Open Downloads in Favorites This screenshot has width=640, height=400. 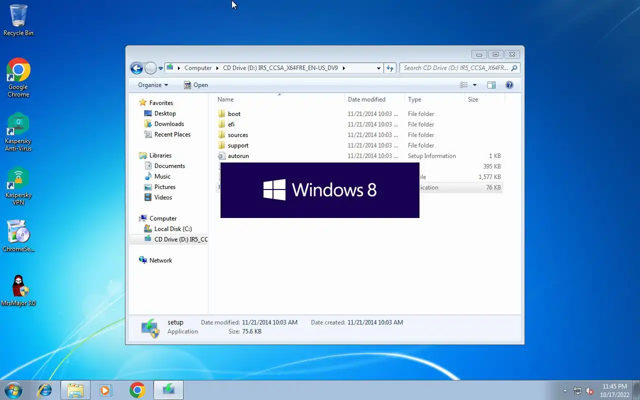[169, 124]
